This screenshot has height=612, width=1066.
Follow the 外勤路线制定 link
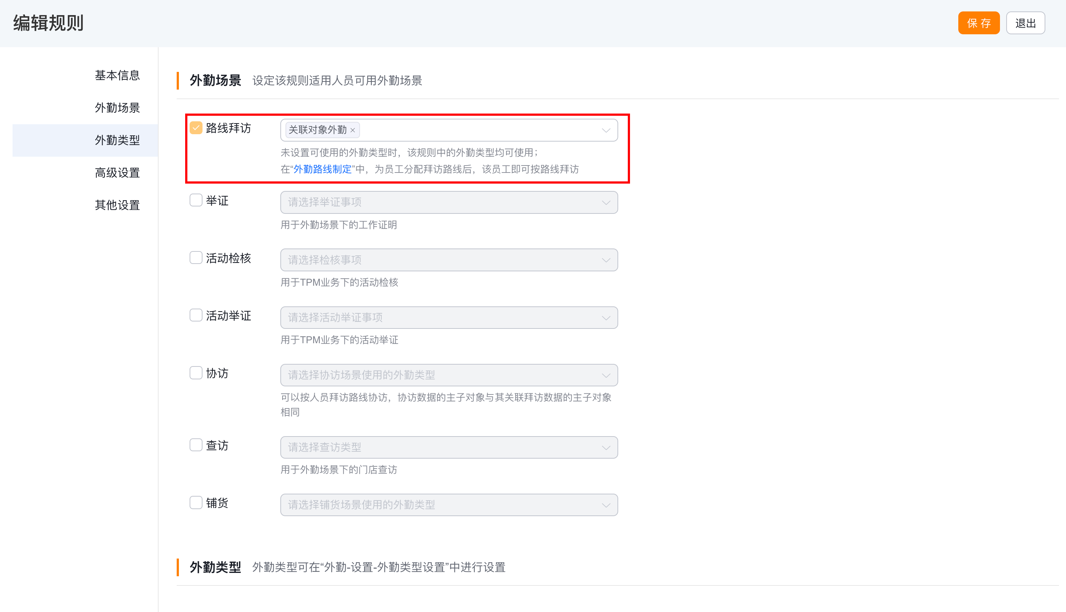coord(322,169)
